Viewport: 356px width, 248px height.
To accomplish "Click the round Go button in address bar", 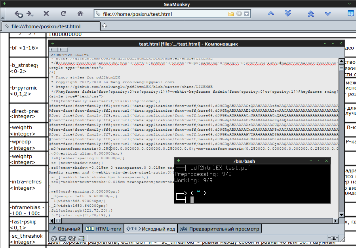I will [239, 14].
